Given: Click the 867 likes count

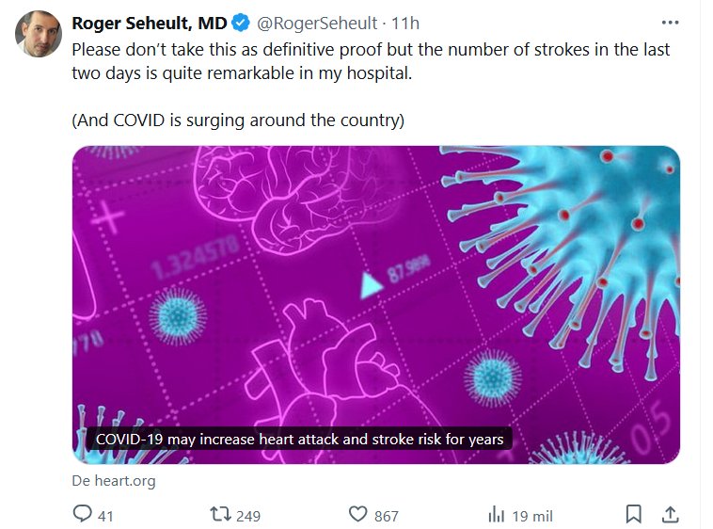Looking at the screenshot, I should [x=386, y=516].
